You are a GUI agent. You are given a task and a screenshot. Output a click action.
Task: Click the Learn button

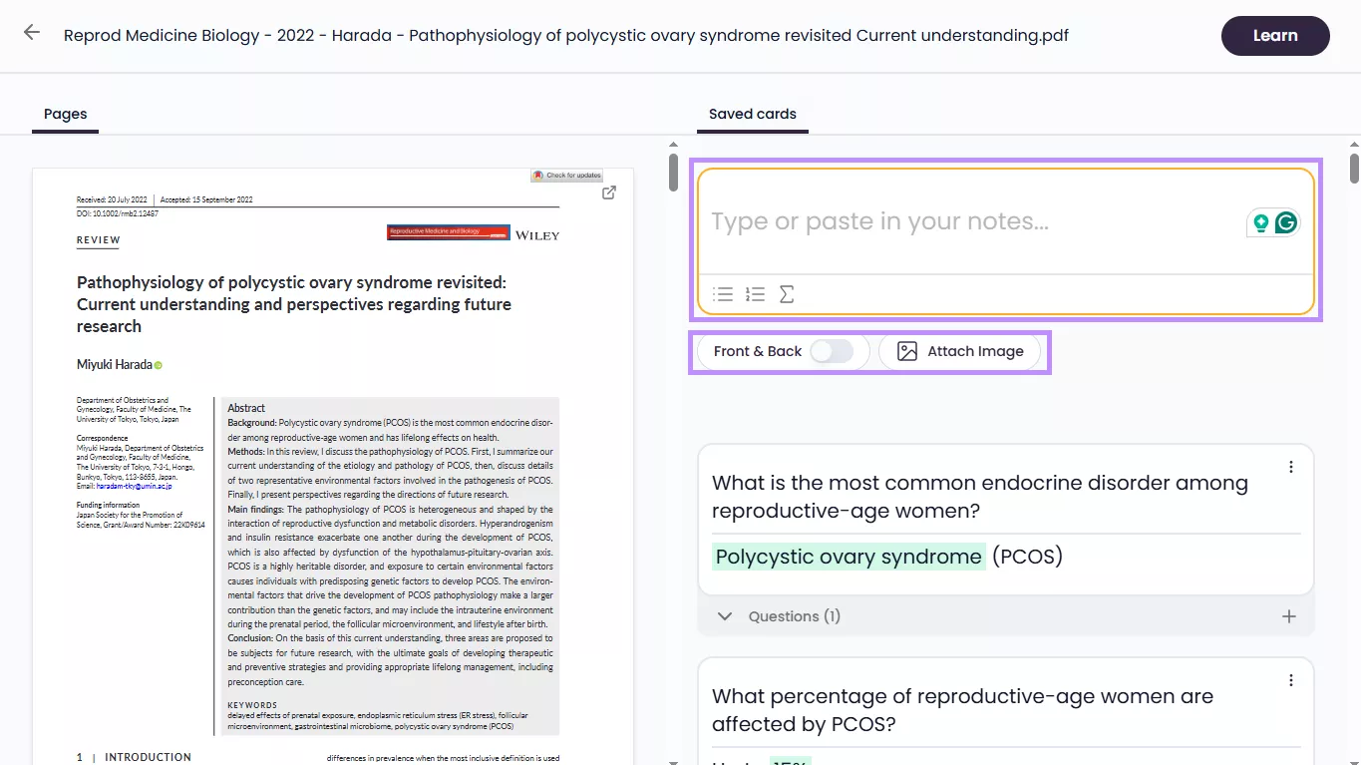pyautogui.click(x=1274, y=36)
